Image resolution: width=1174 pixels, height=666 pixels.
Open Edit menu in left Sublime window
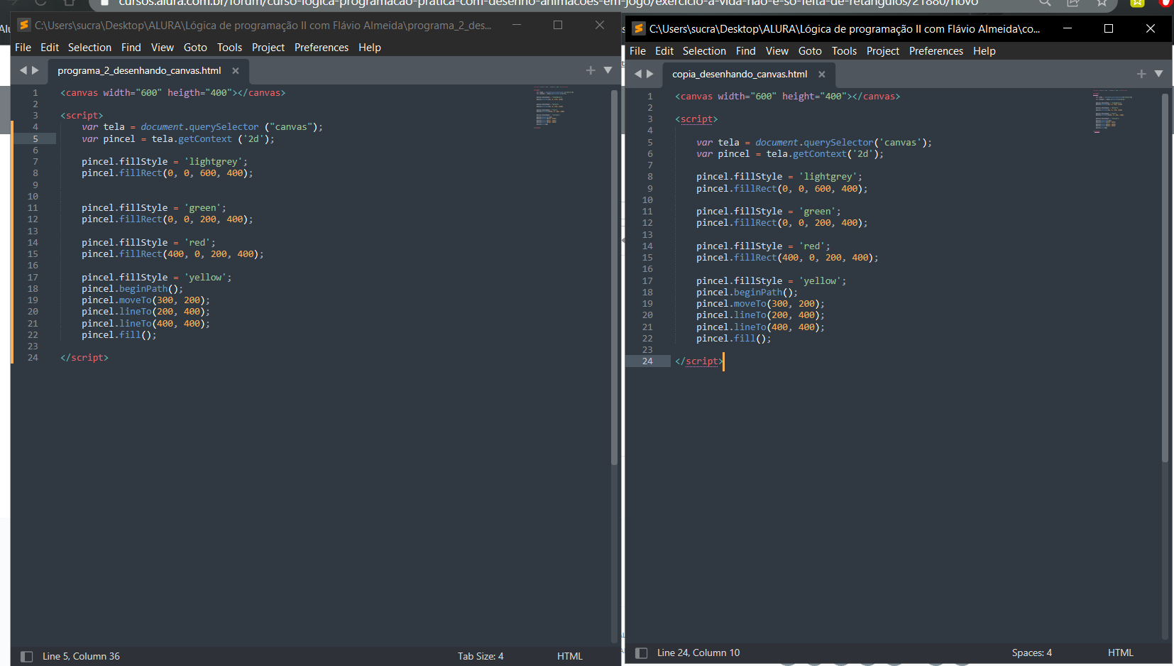click(50, 48)
